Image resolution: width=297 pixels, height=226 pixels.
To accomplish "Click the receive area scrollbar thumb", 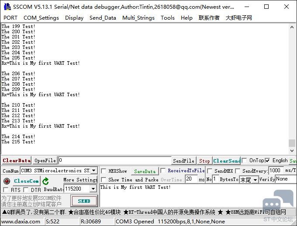I will (292, 143).
